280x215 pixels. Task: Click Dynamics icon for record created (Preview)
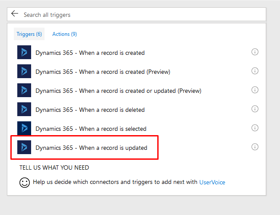[x=24, y=71]
